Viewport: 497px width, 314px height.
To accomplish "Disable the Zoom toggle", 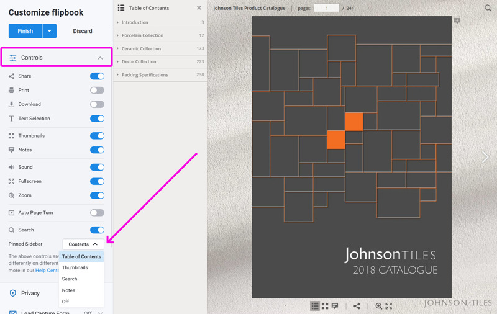I will click(x=97, y=195).
